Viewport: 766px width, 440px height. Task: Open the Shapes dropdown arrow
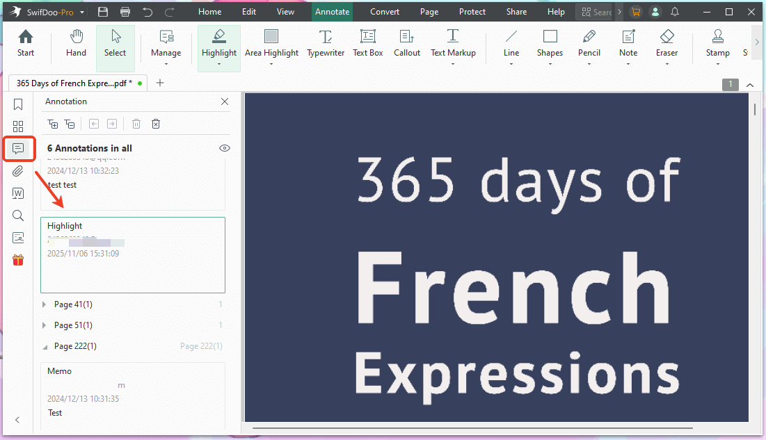click(550, 65)
